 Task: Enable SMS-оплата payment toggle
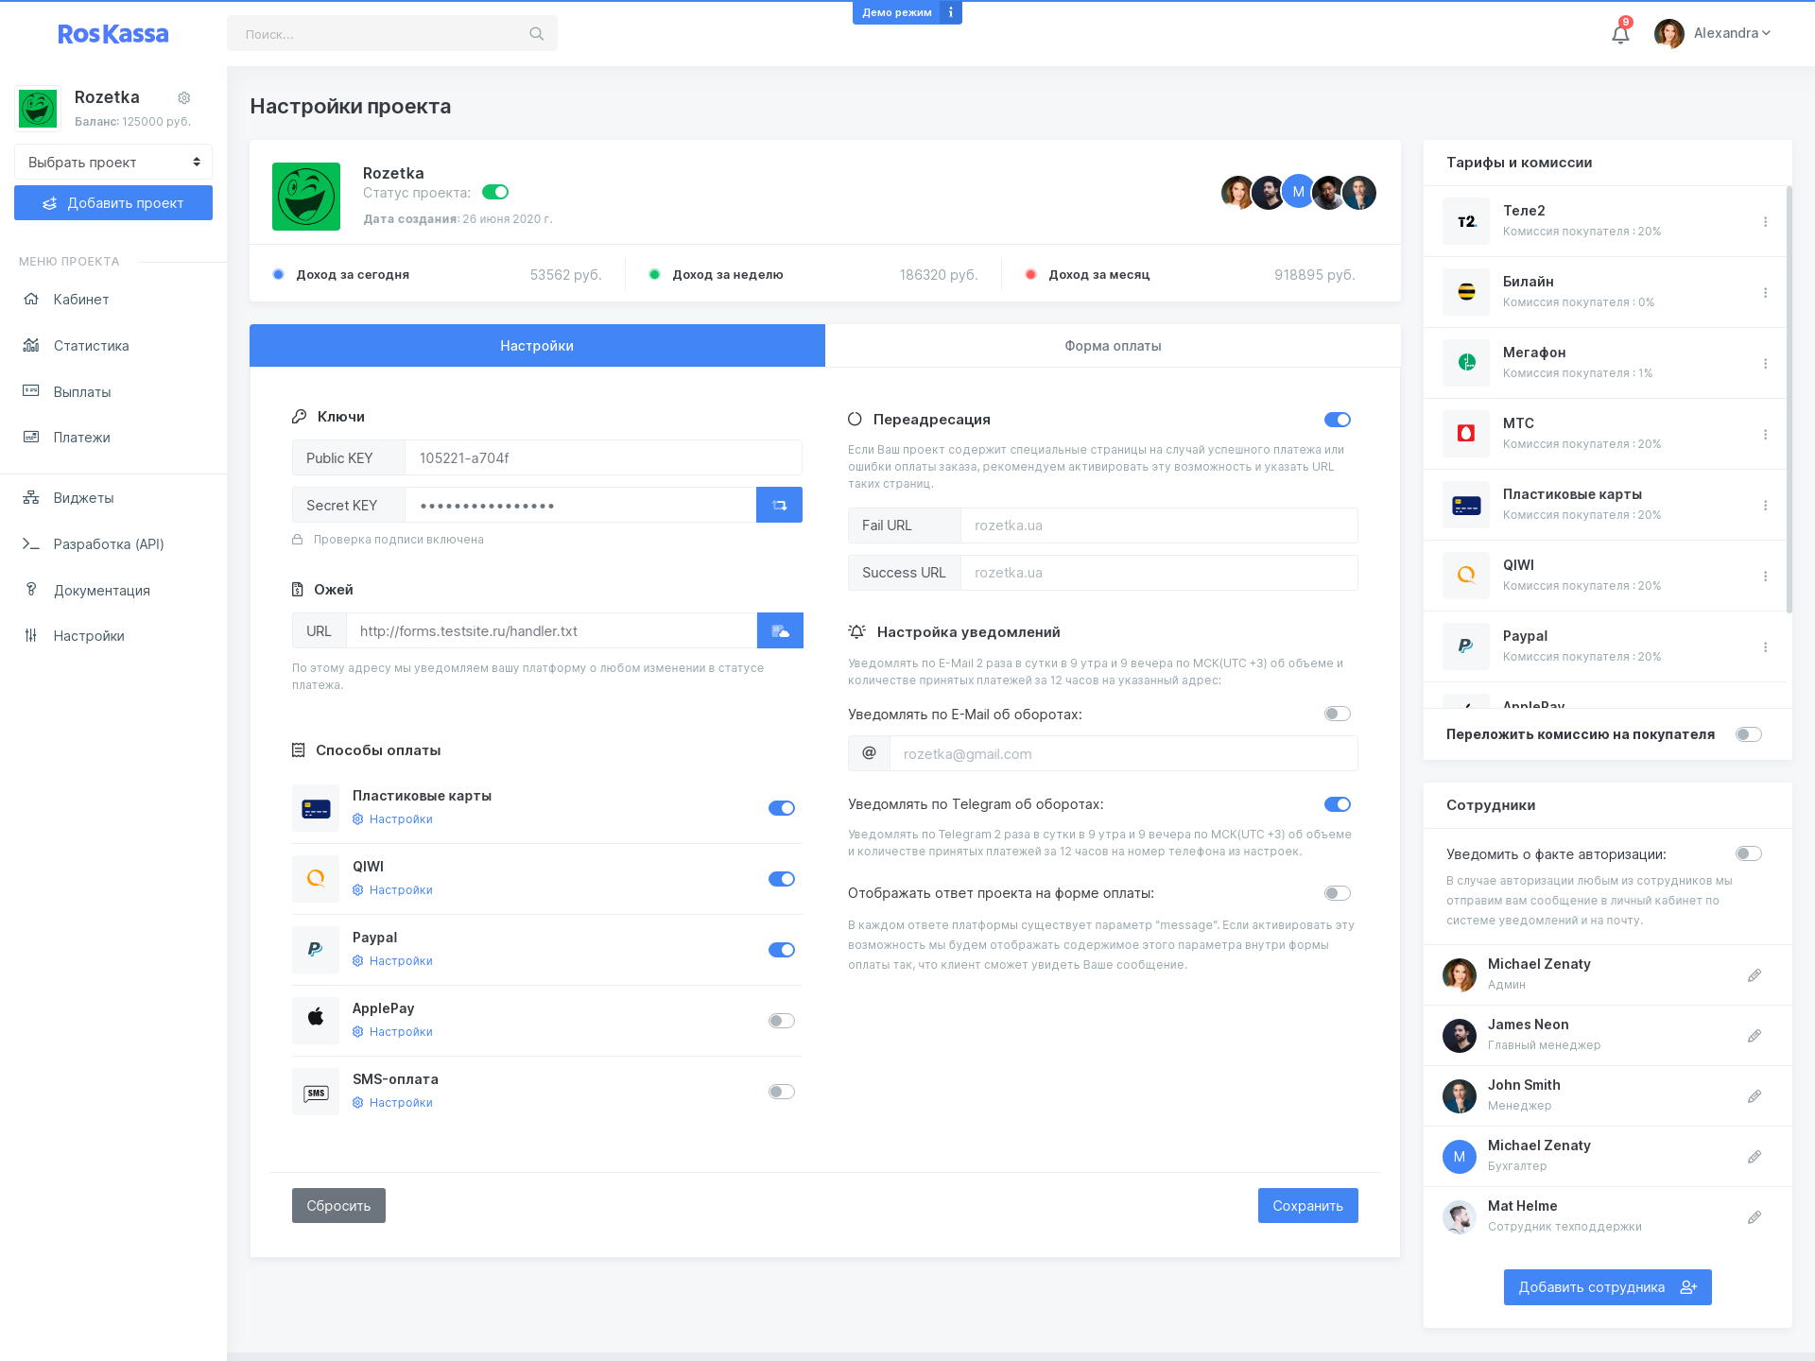click(782, 1090)
